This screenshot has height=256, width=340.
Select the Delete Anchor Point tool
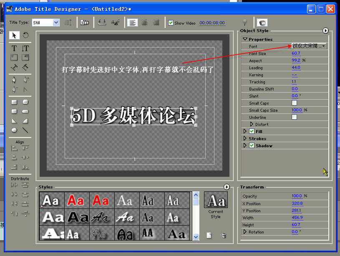coord(14,90)
